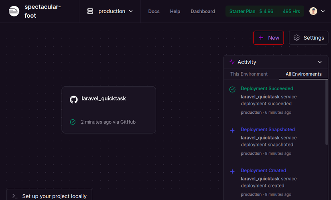Open the Docs menu link

pyautogui.click(x=154, y=11)
